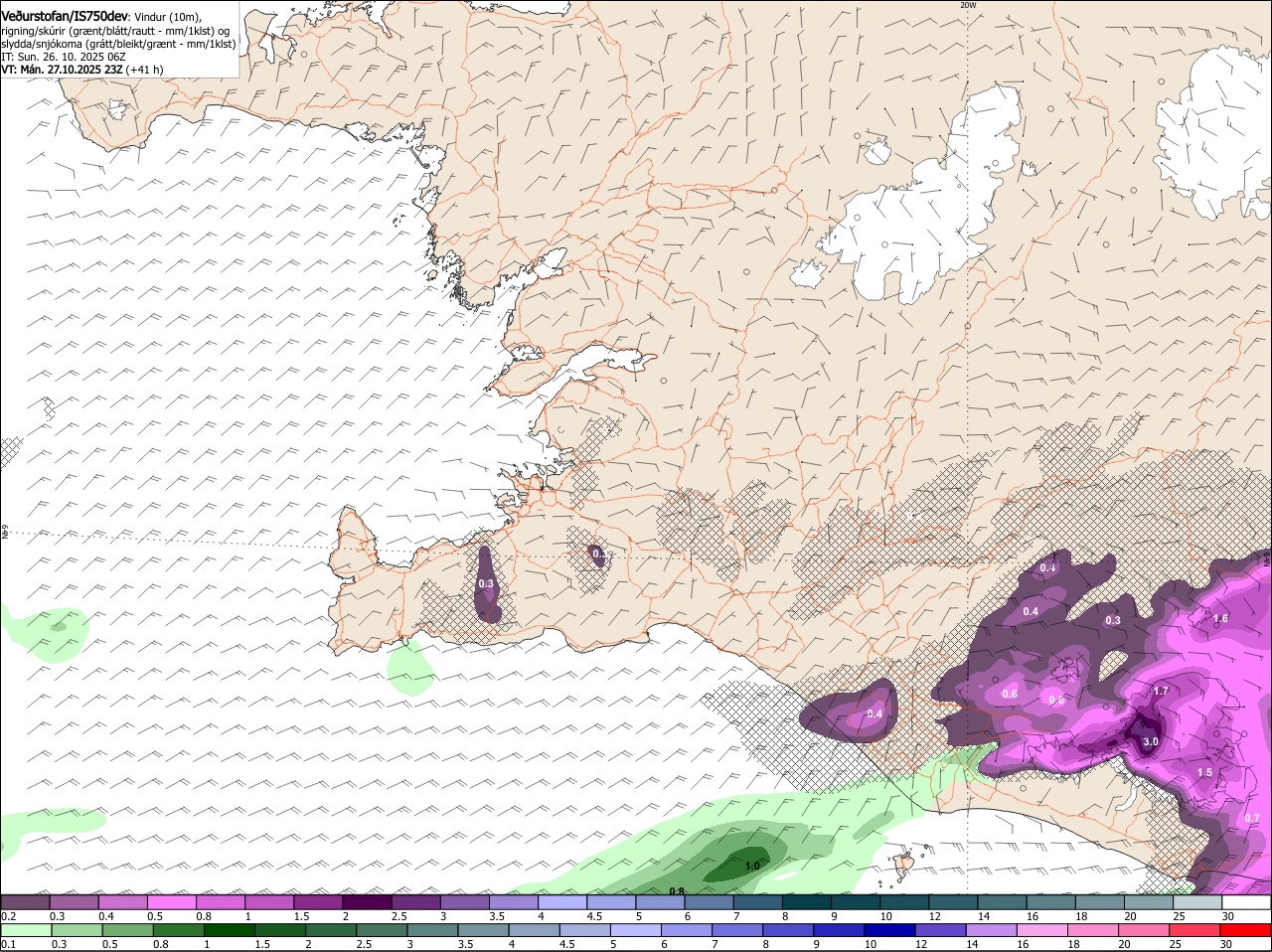Viewport: 1272px width, 952px height.
Task: Select upper scale swatch starting at 0.4
Action: coord(123,902)
